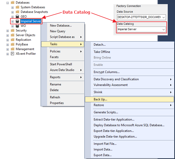The image size is (175, 159).
Task: Choose Import Flat File... task
Action: click(x=129, y=144)
